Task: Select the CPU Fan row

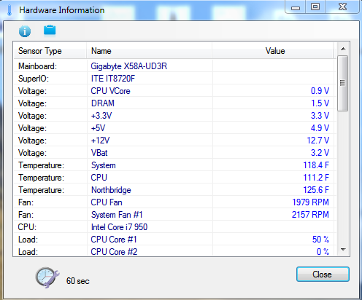Action: point(174,202)
